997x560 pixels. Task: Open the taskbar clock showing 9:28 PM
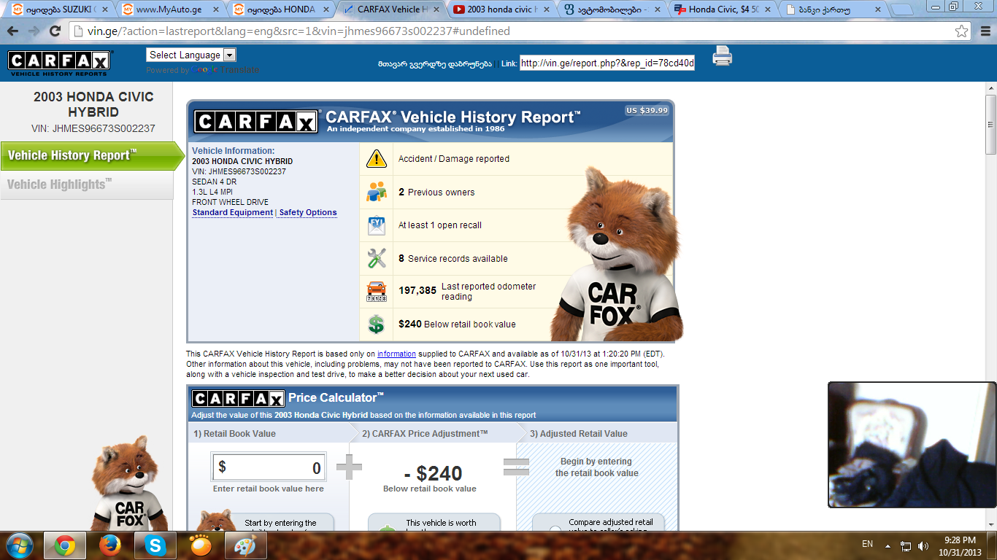pyautogui.click(x=960, y=545)
